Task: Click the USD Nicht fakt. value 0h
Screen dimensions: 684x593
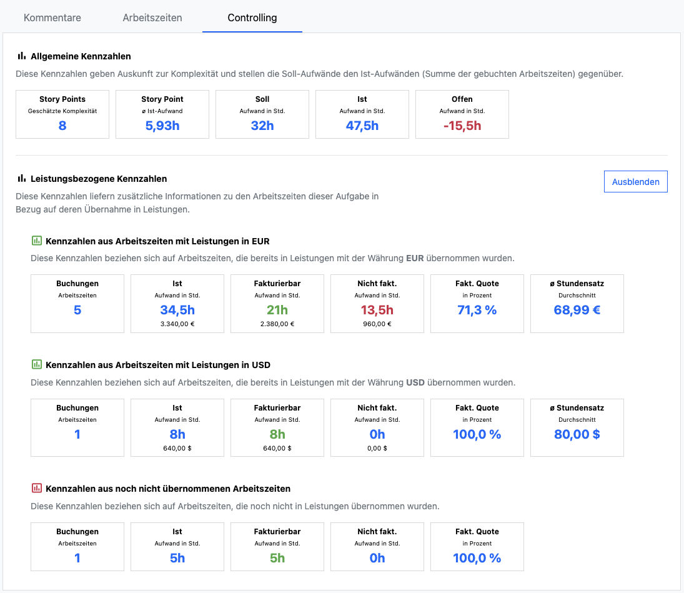Action: click(377, 434)
